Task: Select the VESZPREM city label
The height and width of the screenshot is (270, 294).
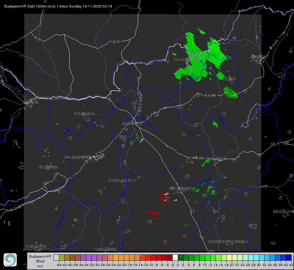Action: (48, 167)
